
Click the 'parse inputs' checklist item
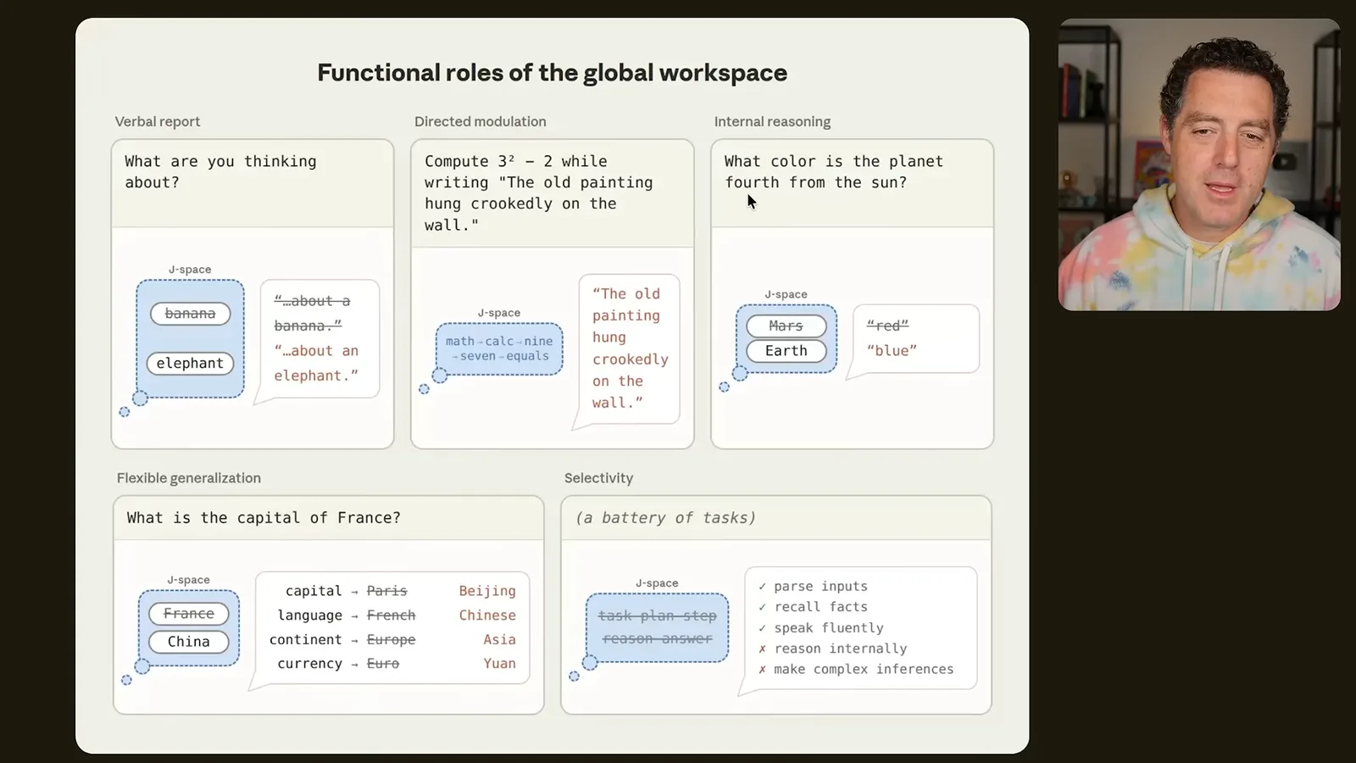[820, 586]
